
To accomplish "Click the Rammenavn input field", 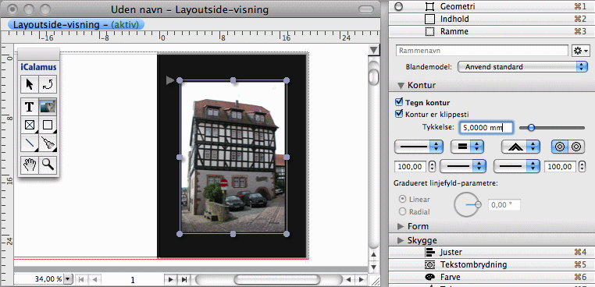I will (482, 51).
